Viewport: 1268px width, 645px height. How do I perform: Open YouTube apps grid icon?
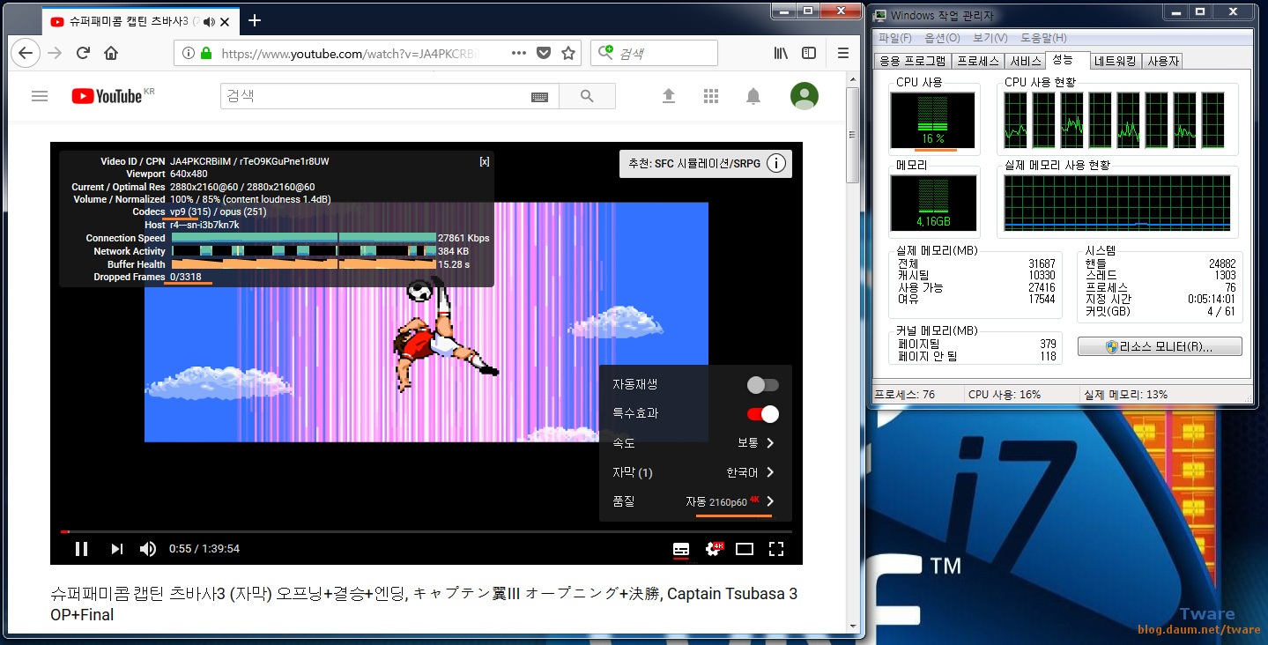[x=711, y=96]
